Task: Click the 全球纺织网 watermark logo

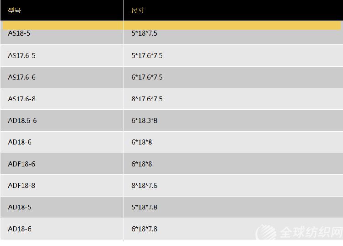Action: [x=299, y=232]
